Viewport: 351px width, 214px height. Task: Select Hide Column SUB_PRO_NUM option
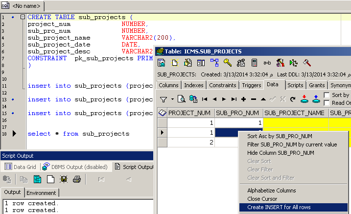pos(281,153)
